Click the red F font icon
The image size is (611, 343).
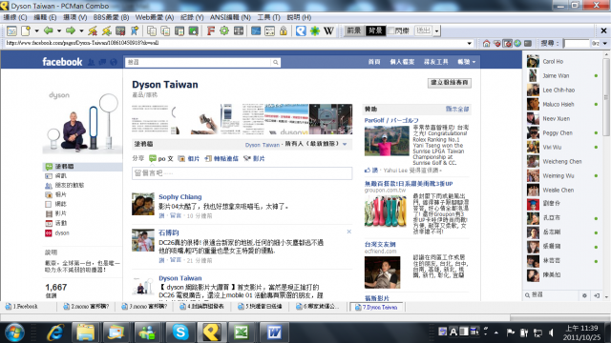click(x=210, y=30)
